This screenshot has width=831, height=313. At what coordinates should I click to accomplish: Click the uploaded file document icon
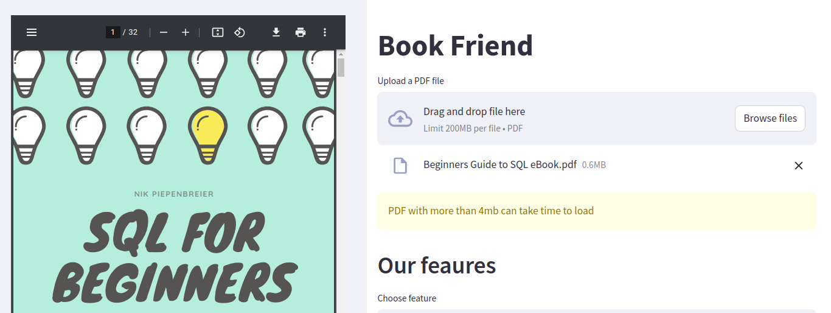pyautogui.click(x=400, y=166)
